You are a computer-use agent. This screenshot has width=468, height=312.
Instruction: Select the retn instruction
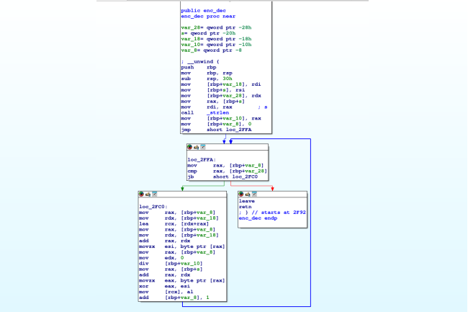(243, 207)
